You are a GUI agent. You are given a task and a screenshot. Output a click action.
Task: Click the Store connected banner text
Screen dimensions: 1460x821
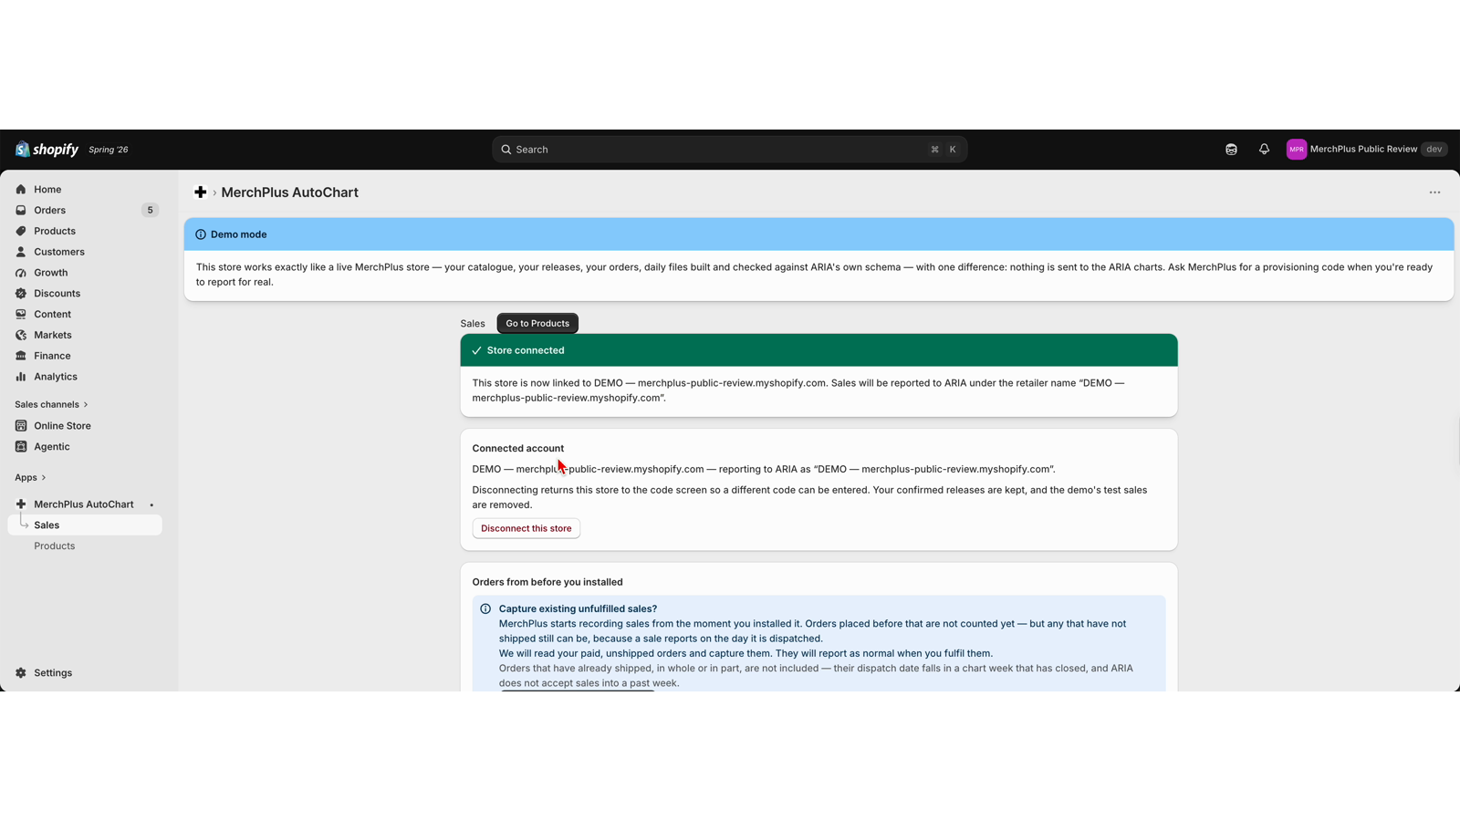pos(526,350)
